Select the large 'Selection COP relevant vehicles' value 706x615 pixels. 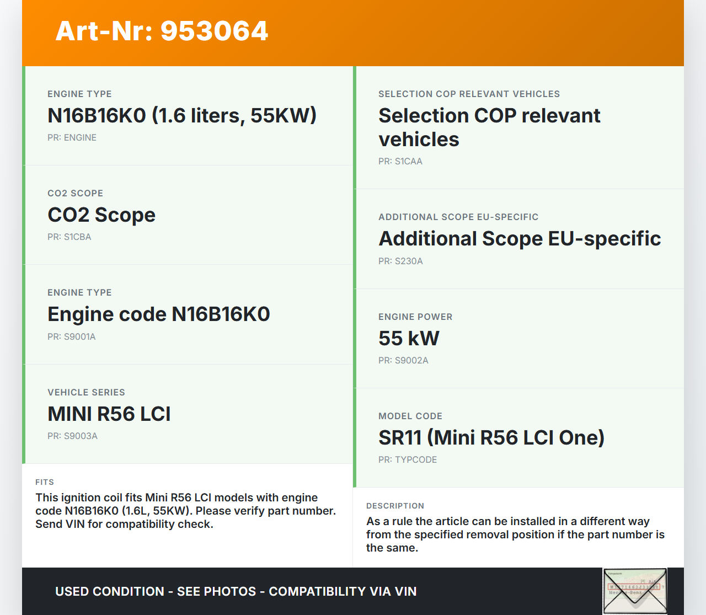click(x=489, y=127)
